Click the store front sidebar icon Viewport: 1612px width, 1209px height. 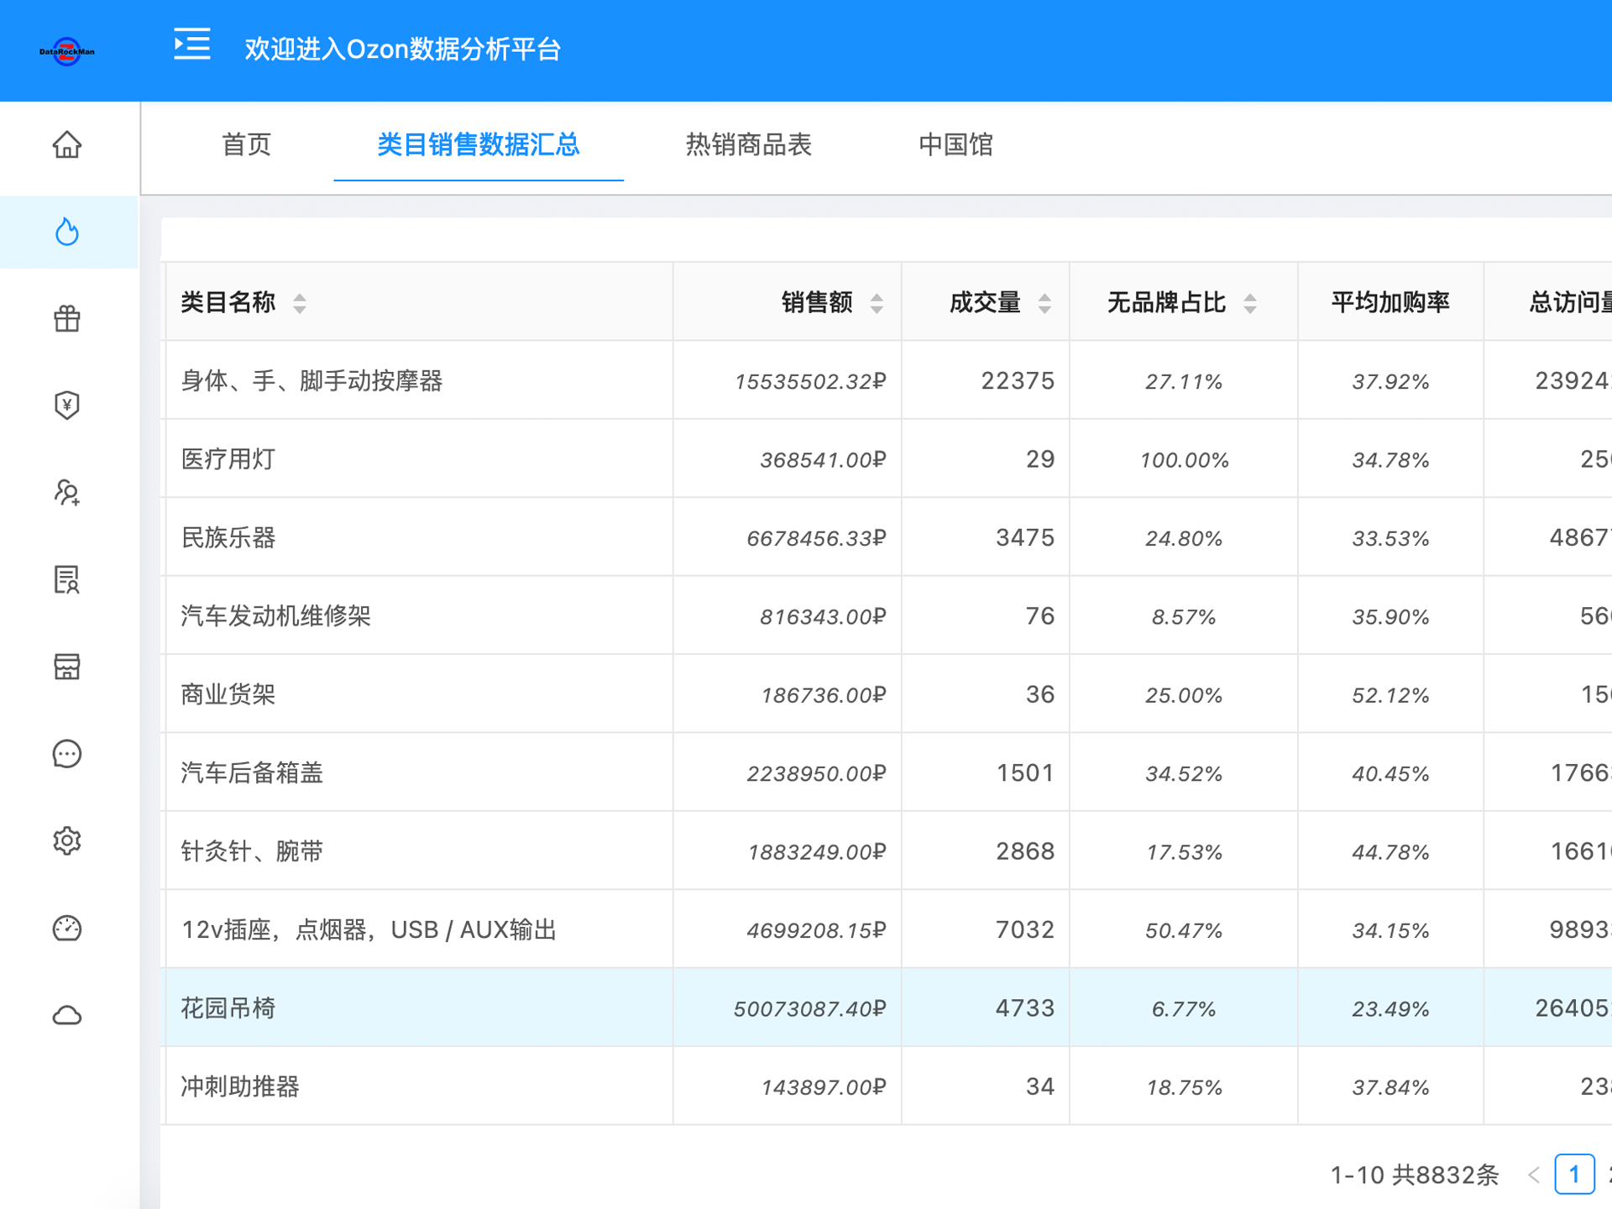[67, 667]
